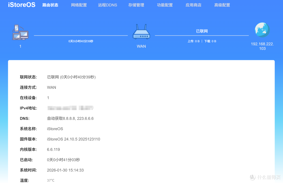Open the 路由状态 menu
Image resolution: width=283 pixels, height=183 pixels.
(50, 5)
